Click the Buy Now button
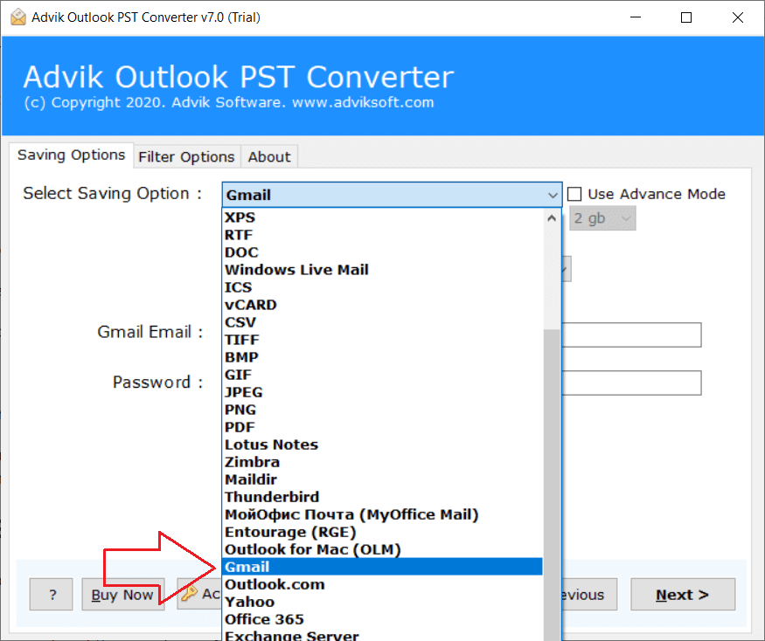Image resolution: width=765 pixels, height=641 pixels. (123, 594)
